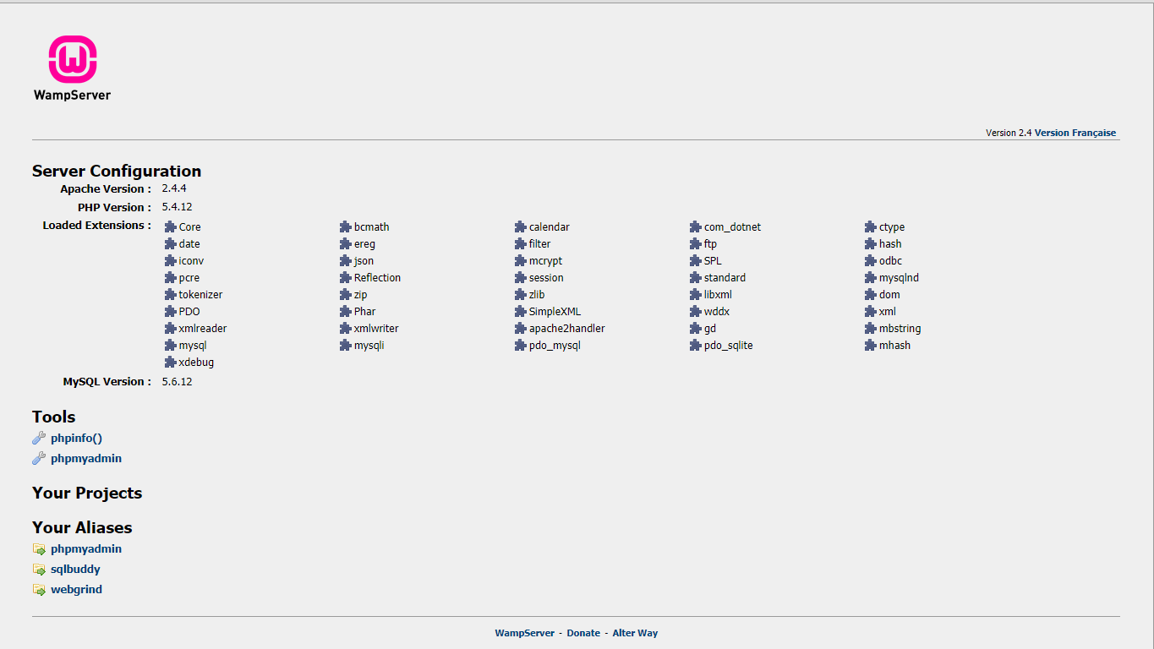Viewport: 1154px width, 649px height.
Task: Click the puzzle icon beside pdo_sqlite
Action: (x=696, y=346)
